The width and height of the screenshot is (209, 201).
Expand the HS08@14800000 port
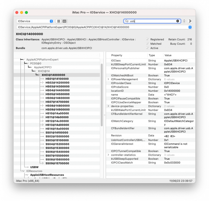[43, 106]
